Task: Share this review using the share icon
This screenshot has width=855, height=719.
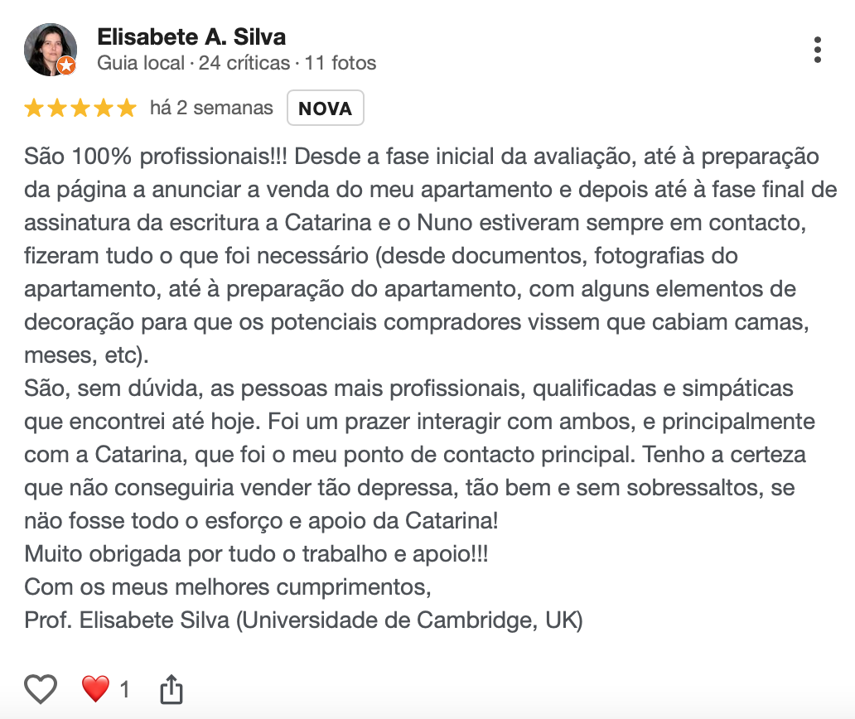Action: coord(170,688)
